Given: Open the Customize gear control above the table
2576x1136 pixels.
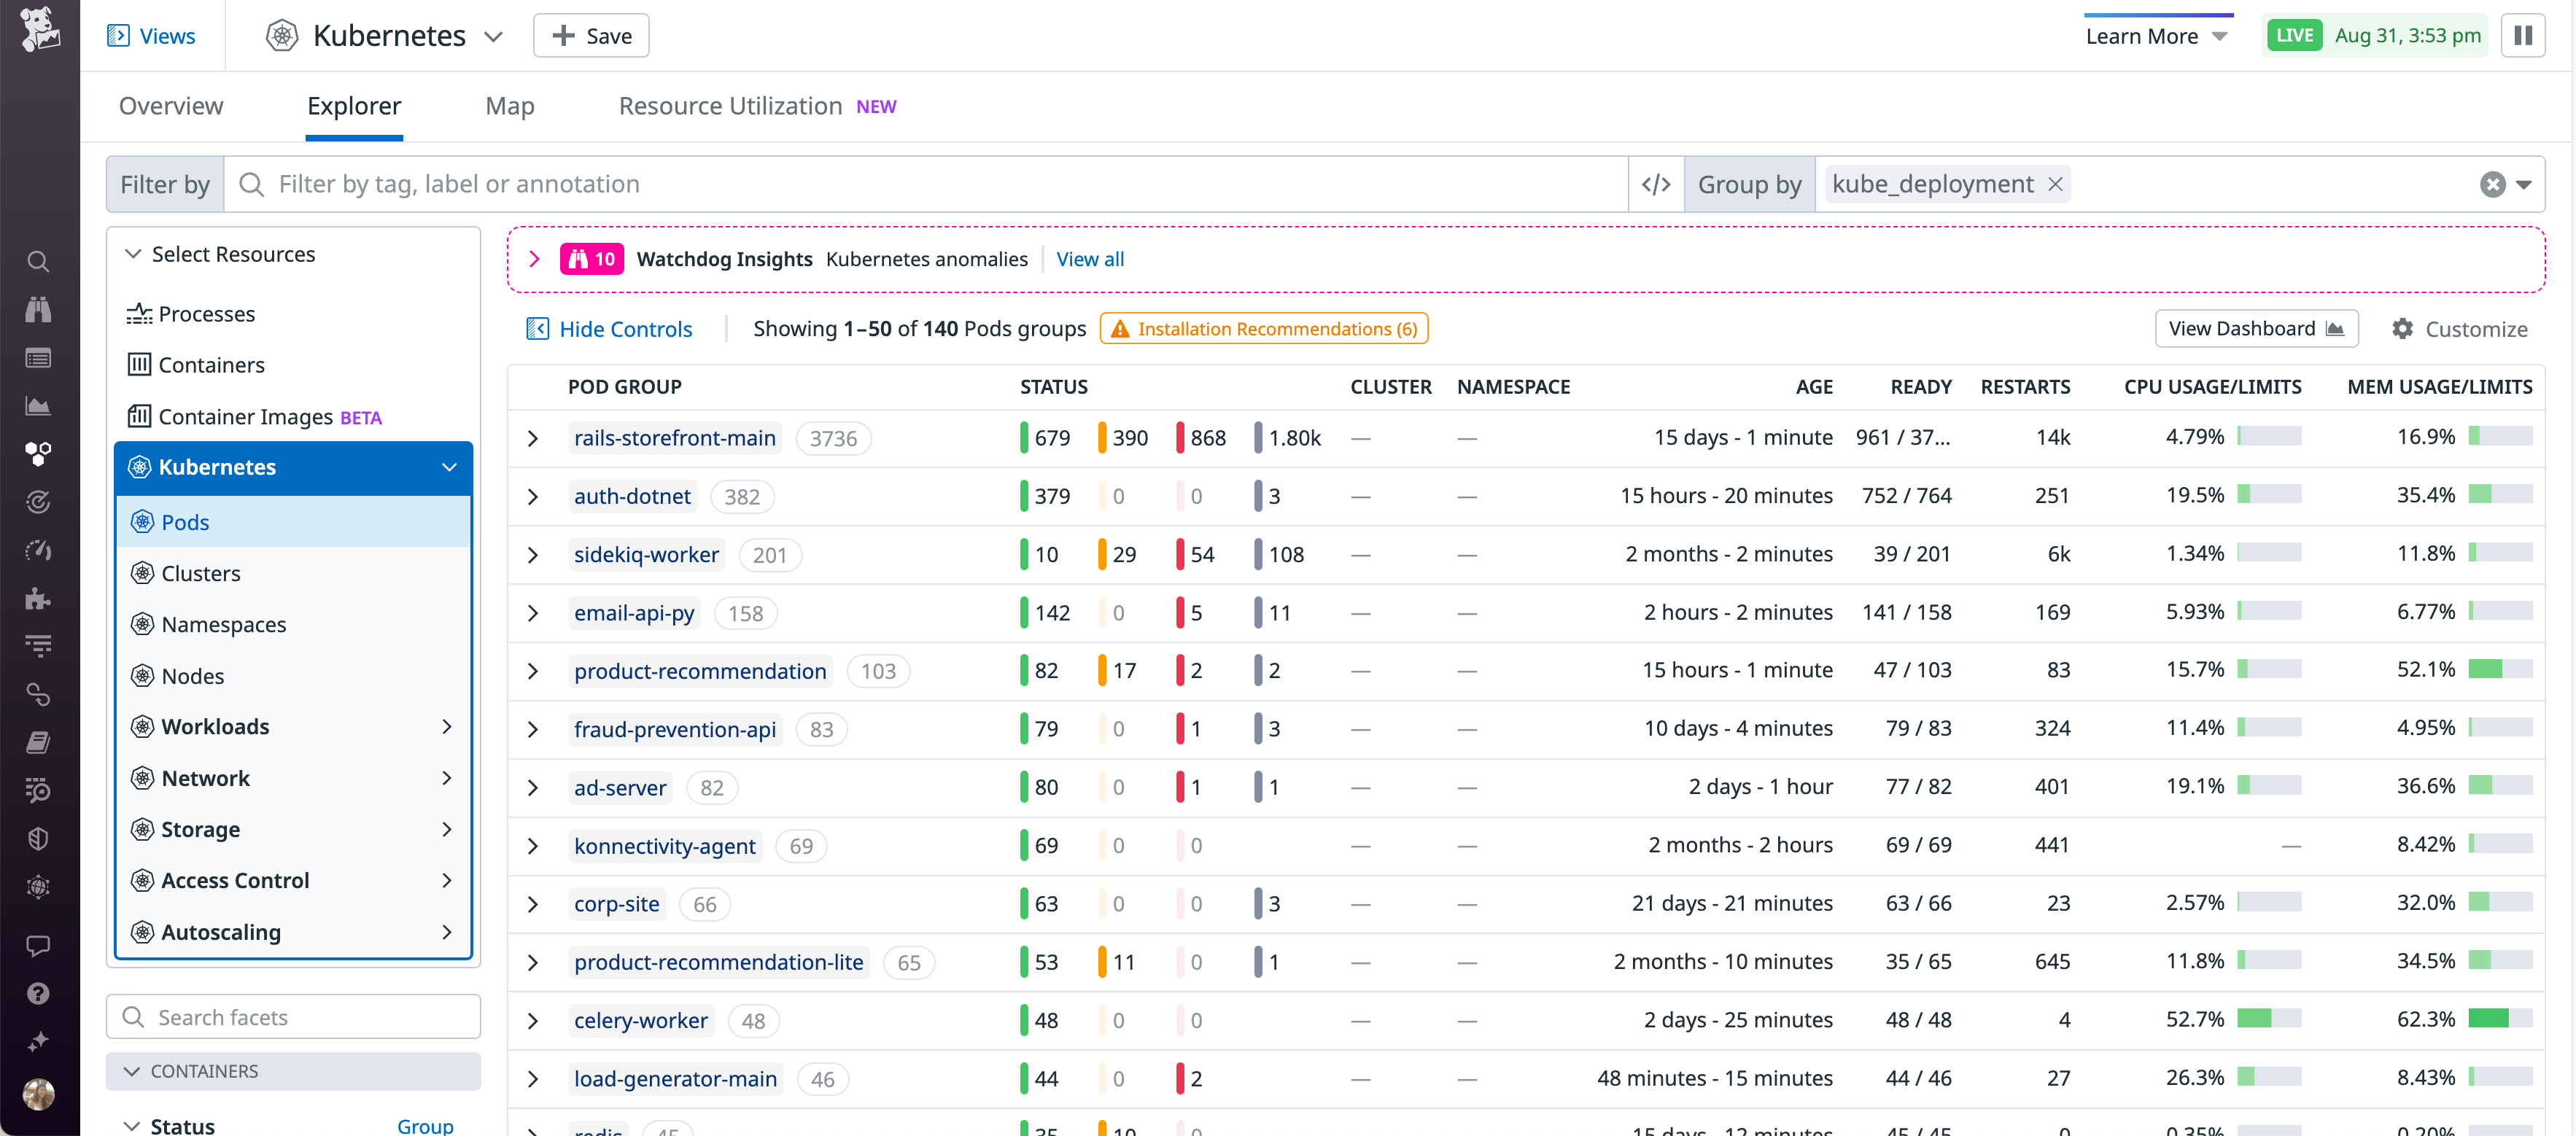Looking at the screenshot, I should point(2461,328).
